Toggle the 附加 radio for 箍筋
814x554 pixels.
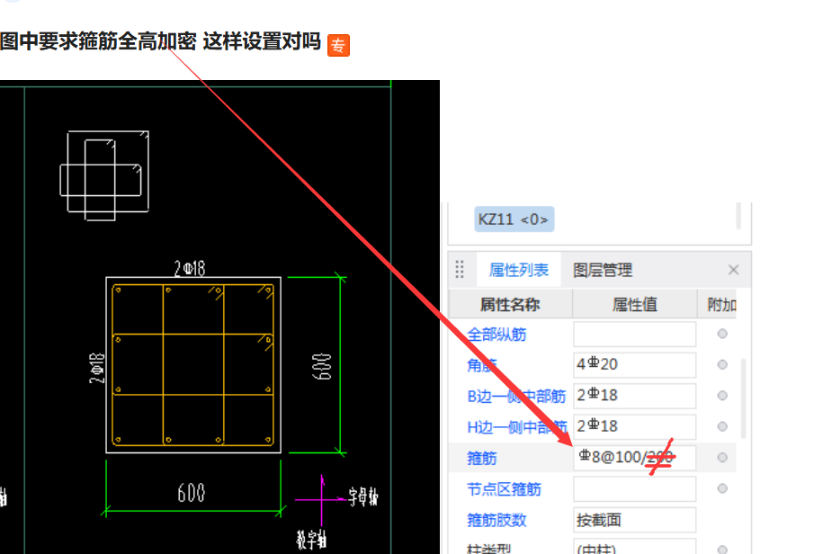point(722,458)
